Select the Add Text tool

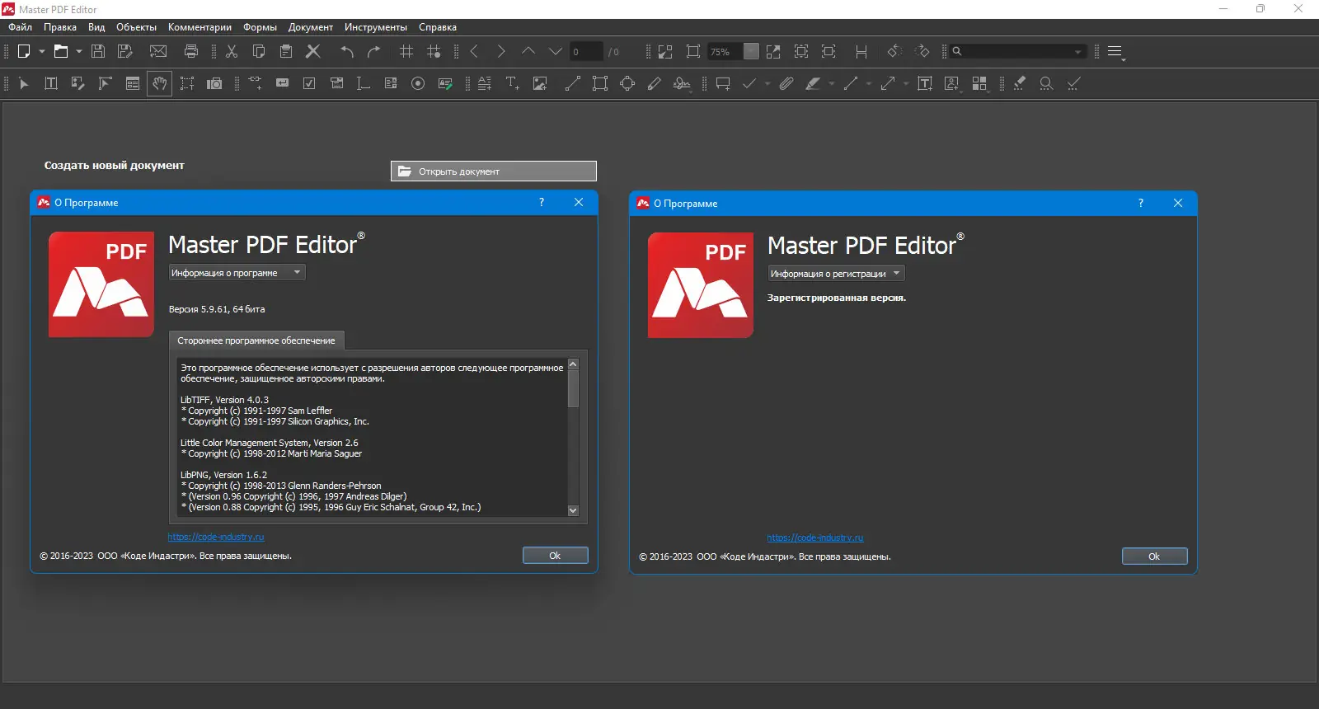513,83
